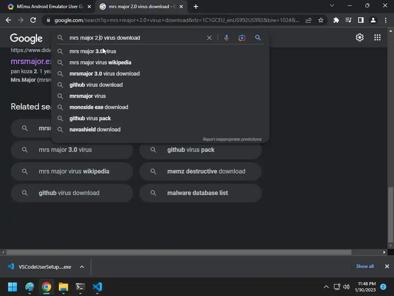The width and height of the screenshot is (394, 296).
Task: Open Visual Studio Code from the taskbar
Action: click(97, 287)
